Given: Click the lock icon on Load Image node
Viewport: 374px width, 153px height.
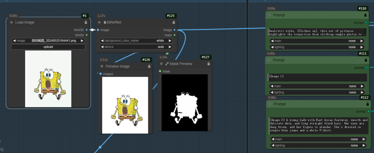Looking at the screenshot, I should 86,22.
